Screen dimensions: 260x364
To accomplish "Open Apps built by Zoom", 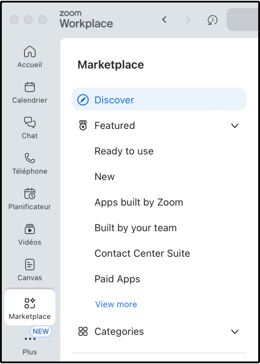I will 139,202.
